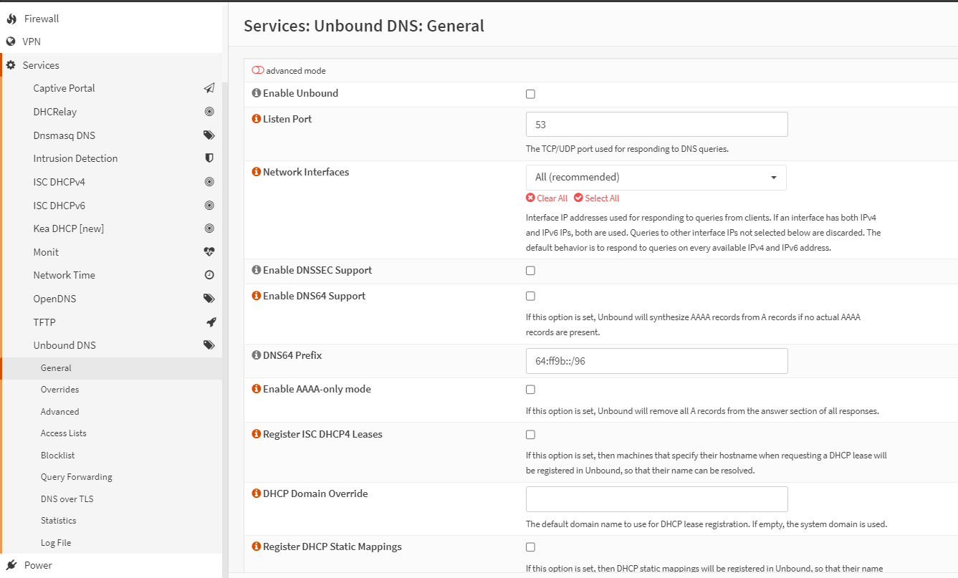The height and width of the screenshot is (578, 958).
Task: Click the Network Time clock icon
Action: [209, 275]
